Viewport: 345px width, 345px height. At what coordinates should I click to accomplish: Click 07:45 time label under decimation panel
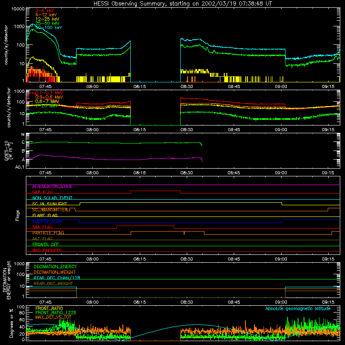pyautogui.click(x=45, y=302)
